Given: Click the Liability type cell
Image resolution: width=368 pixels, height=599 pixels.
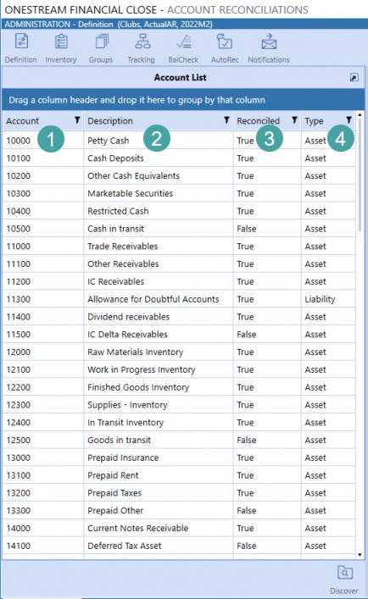Looking at the screenshot, I should 320,299.
